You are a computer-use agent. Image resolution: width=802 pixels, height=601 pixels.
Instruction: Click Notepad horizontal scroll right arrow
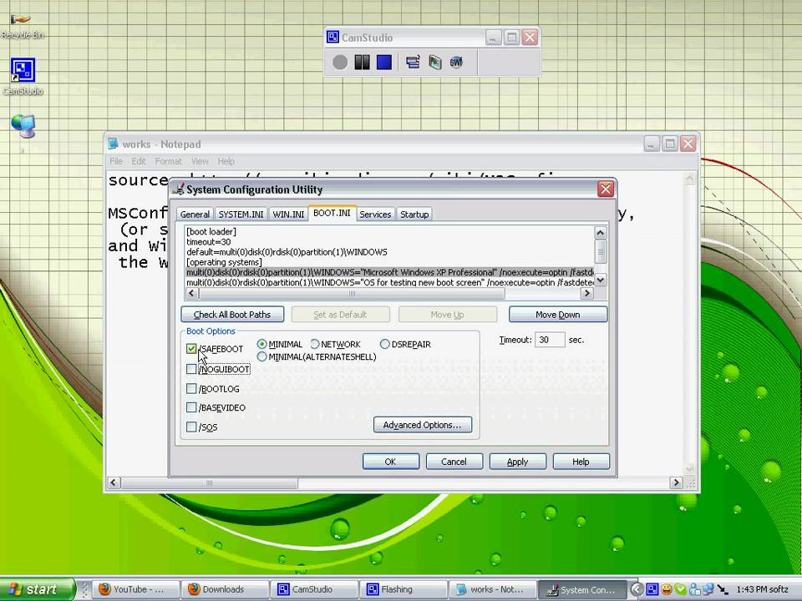[676, 482]
